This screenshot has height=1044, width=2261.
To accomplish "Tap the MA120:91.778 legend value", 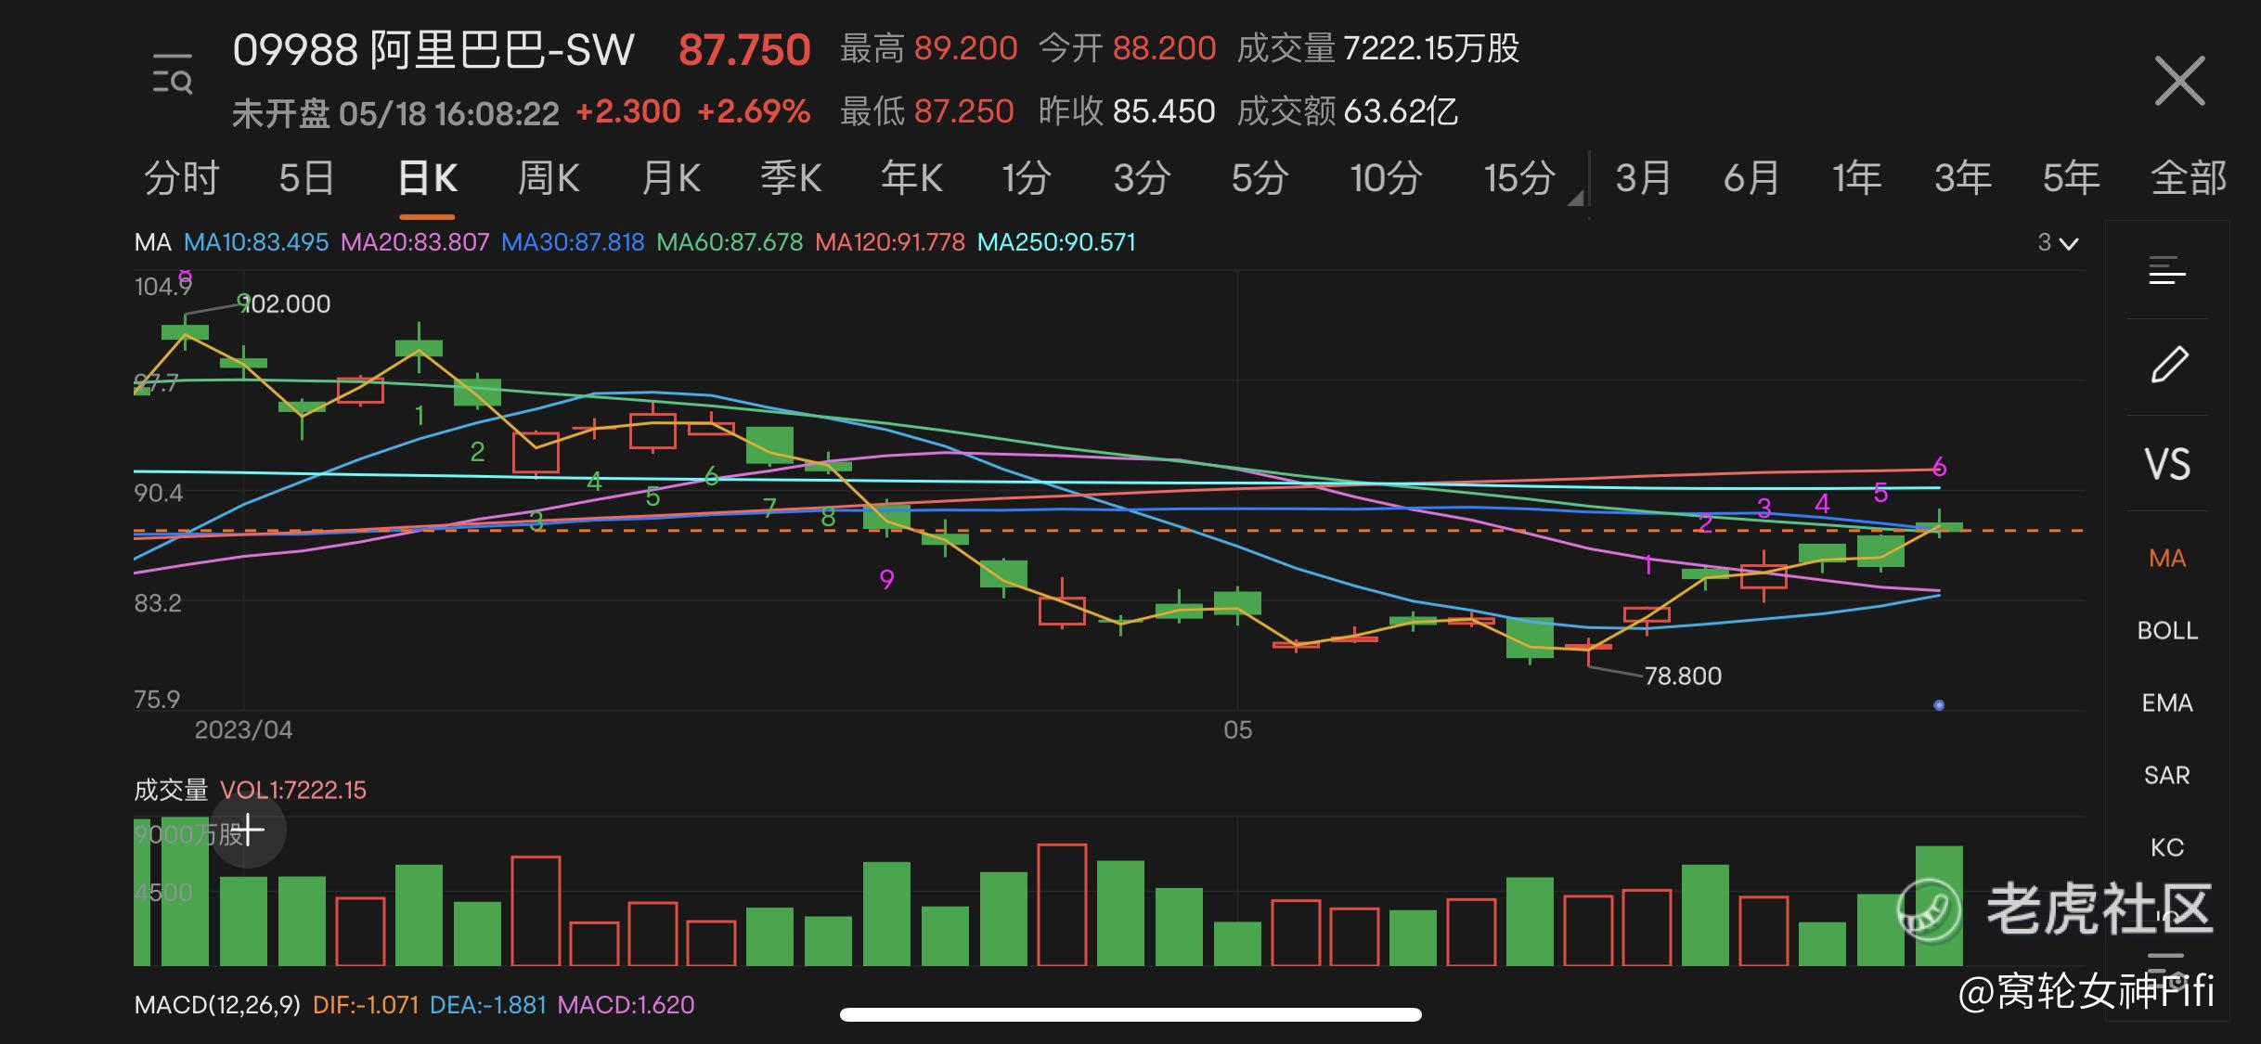I will pos(890,242).
